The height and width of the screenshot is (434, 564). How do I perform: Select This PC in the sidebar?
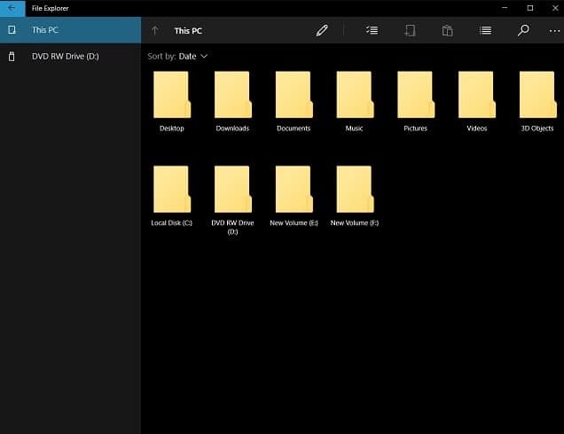tap(70, 30)
